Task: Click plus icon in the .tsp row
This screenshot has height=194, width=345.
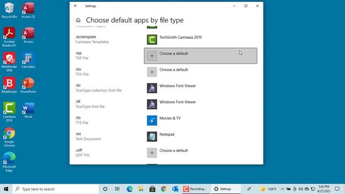Action: [x=152, y=56]
